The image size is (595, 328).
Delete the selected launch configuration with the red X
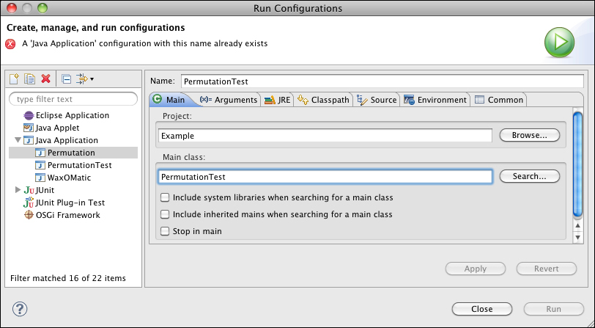(x=46, y=79)
